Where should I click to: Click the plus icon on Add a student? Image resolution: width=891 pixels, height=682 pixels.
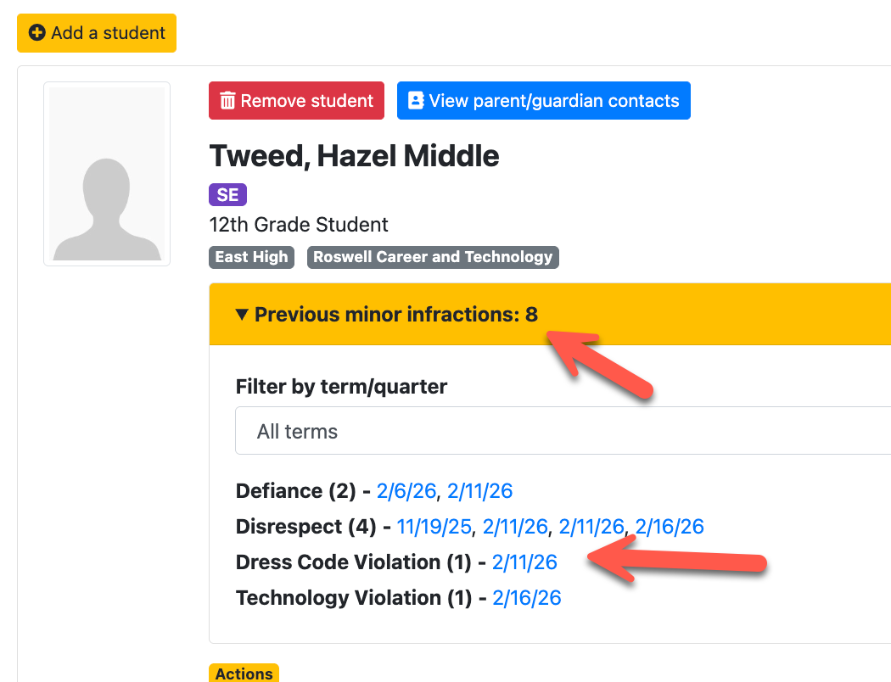pyautogui.click(x=37, y=33)
